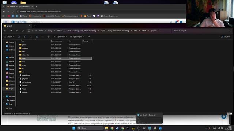Refresh the project folder view
234x131 pixels.
tap(23, 31)
